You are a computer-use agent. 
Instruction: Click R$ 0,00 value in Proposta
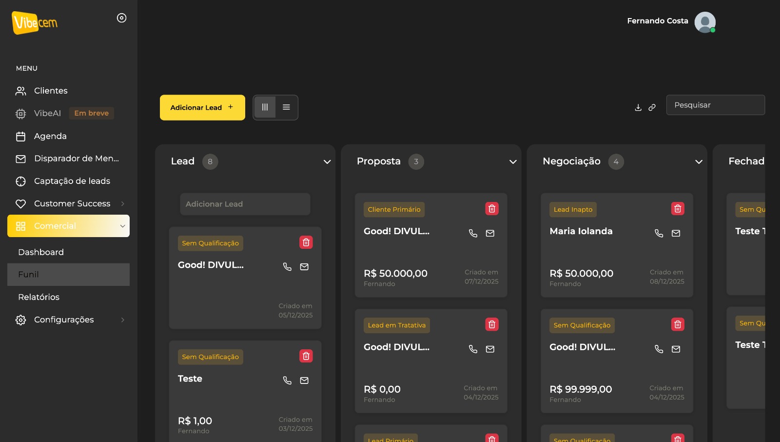tap(382, 389)
